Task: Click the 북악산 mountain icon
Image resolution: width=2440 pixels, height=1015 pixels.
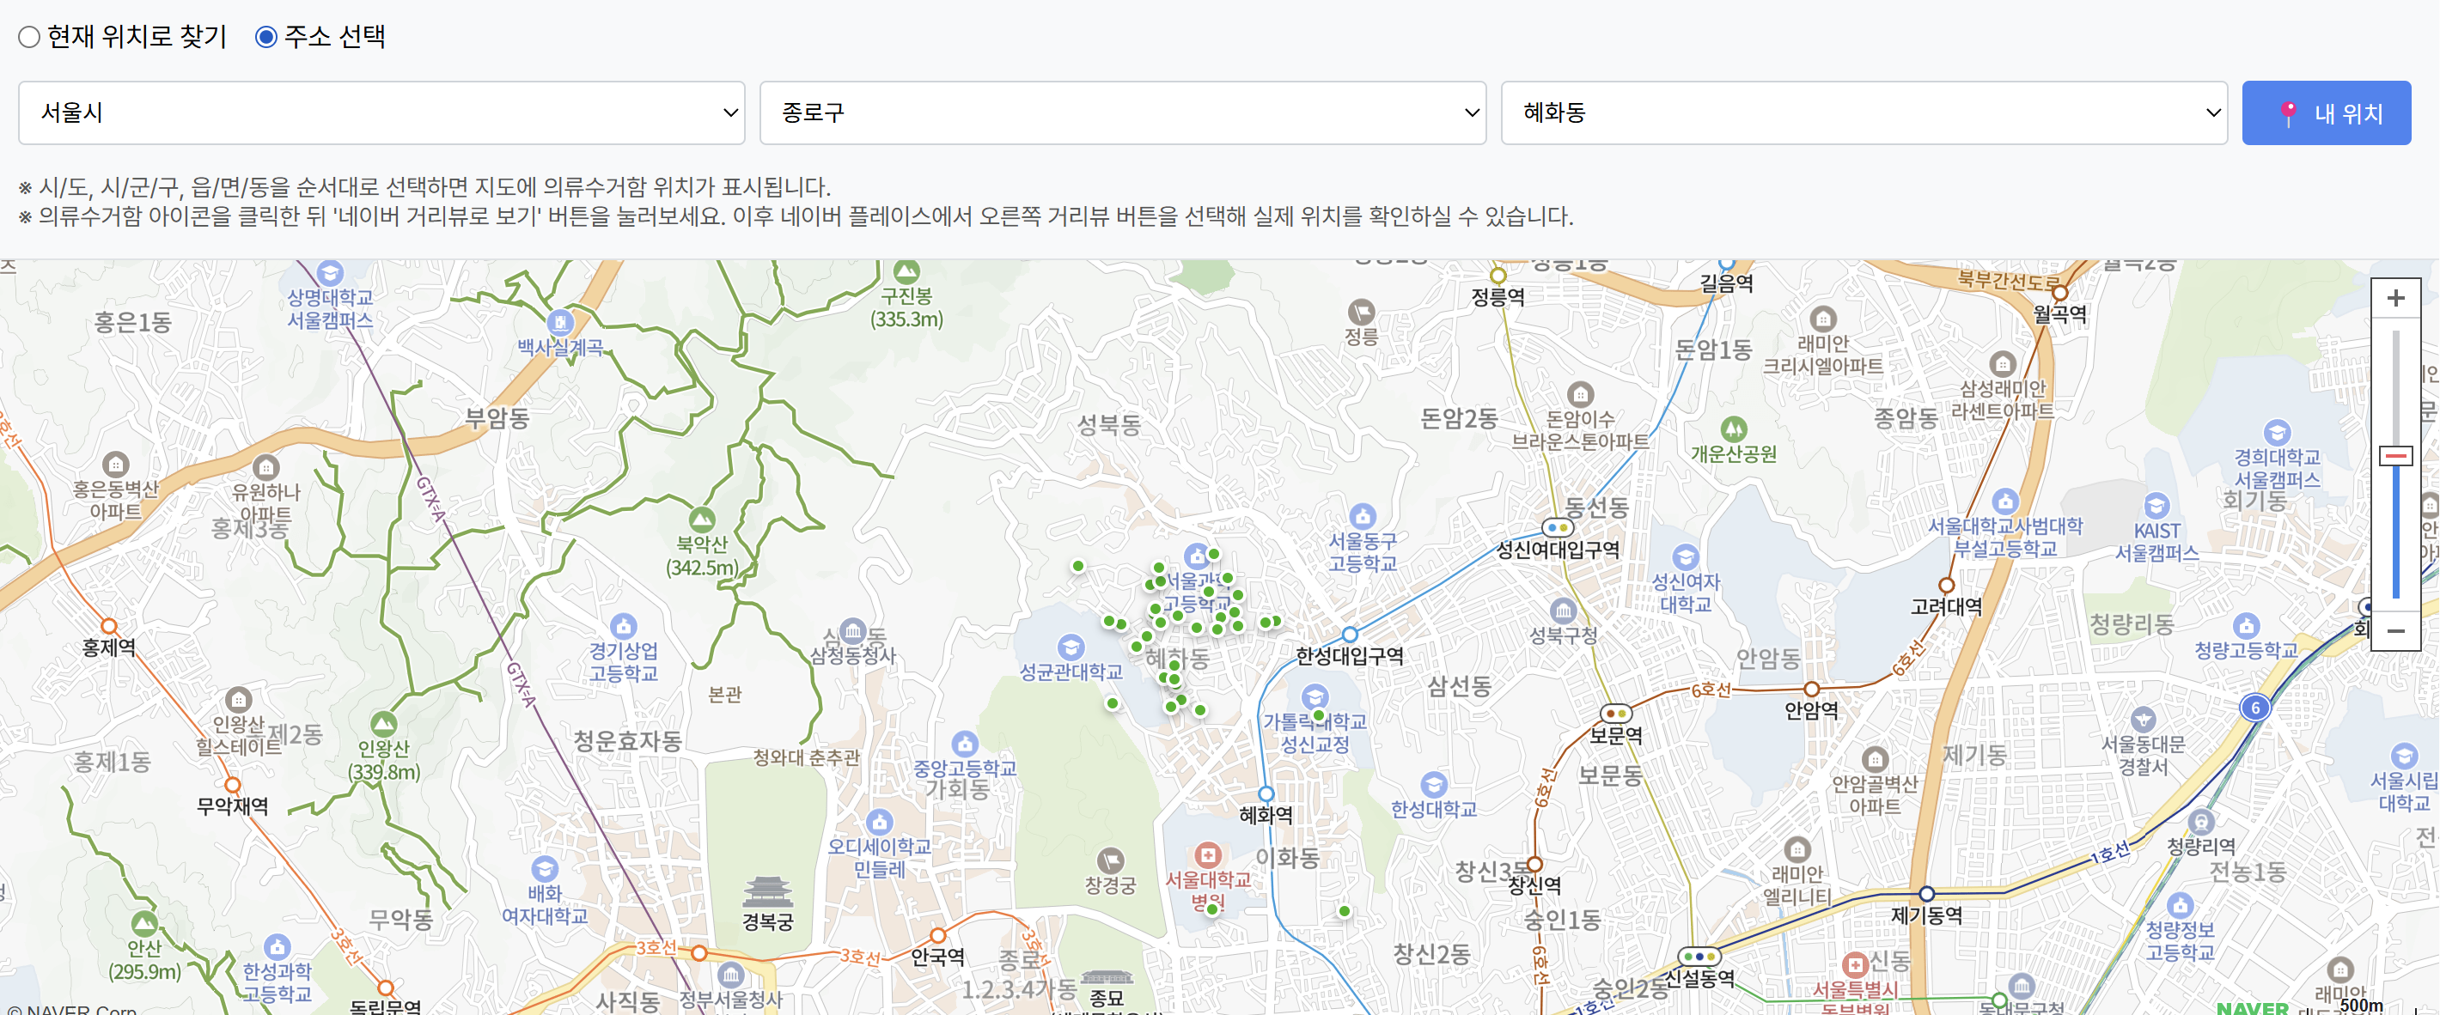Action: point(702,519)
